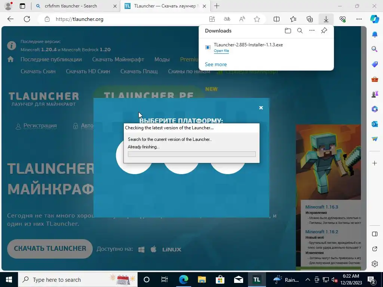Toggle the Downloads toolbar button
The width and height of the screenshot is (383, 287).
click(326, 19)
